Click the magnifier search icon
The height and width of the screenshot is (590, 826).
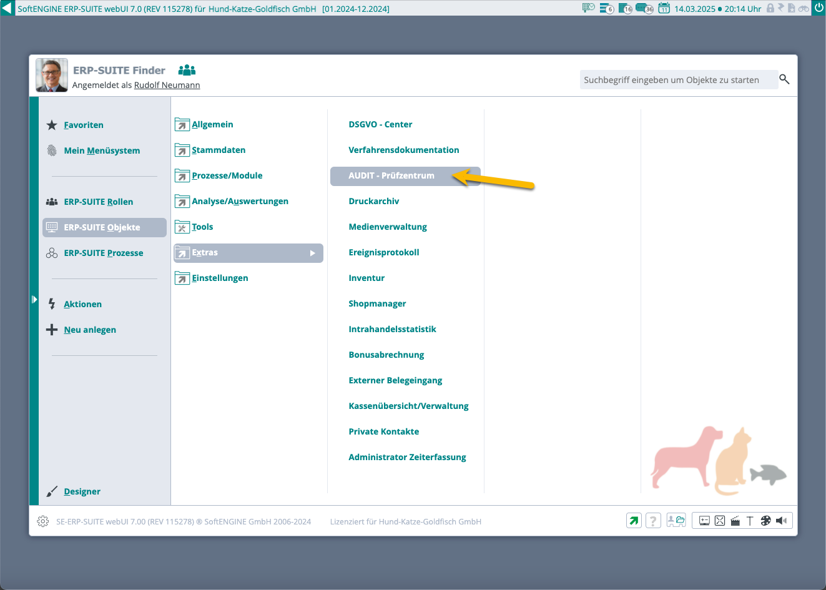(x=784, y=79)
